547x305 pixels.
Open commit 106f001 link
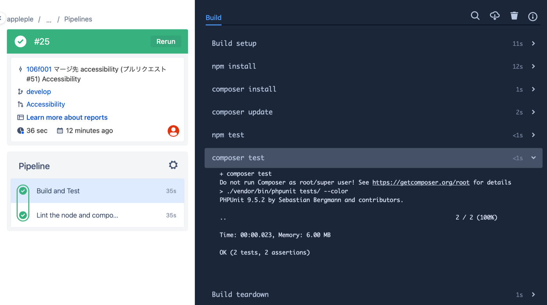39,69
